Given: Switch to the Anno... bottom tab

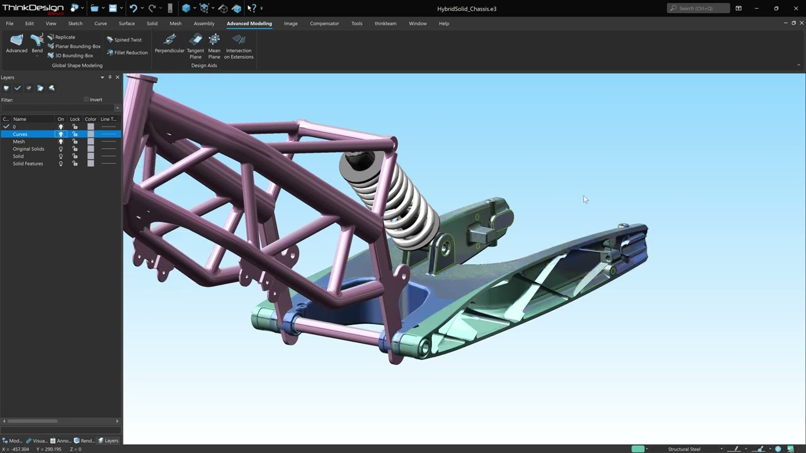Looking at the screenshot, I should 60,440.
